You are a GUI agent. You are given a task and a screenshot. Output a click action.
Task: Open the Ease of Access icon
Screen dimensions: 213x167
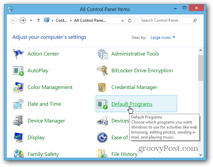(x=102, y=138)
